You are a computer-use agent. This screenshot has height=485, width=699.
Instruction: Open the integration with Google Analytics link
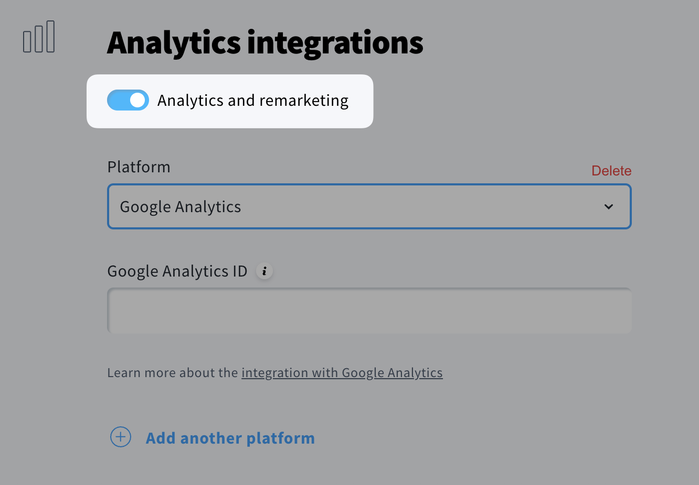pyautogui.click(x=342, y=372)
